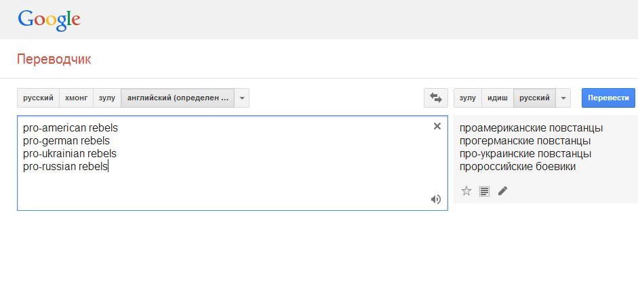Viewport: 638px width, 284px height.
Task: Swap source and target languages
Action: [x=436, y=98]
